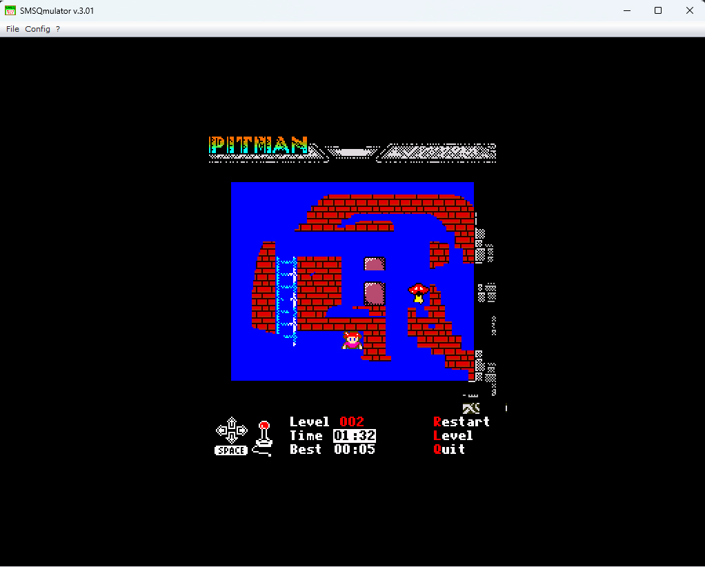Click the lower pink boulder block

point(375,293)
